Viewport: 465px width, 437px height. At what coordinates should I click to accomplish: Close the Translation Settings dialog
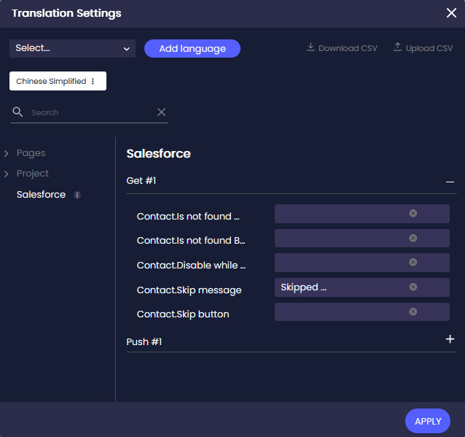pos(451,12)
